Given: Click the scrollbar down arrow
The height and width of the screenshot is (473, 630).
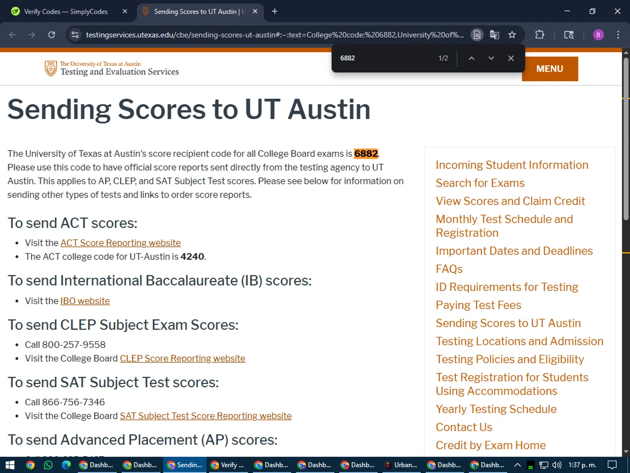Looking at the screenshot, I should (x=626, y=452).
